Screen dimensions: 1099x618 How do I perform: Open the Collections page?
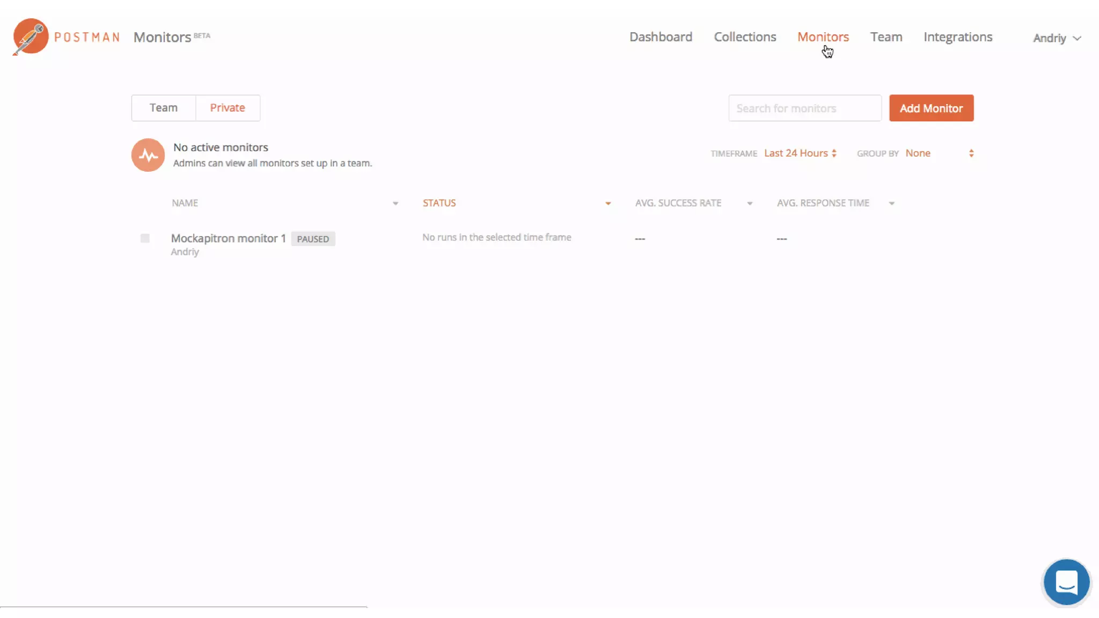[745, 37]
